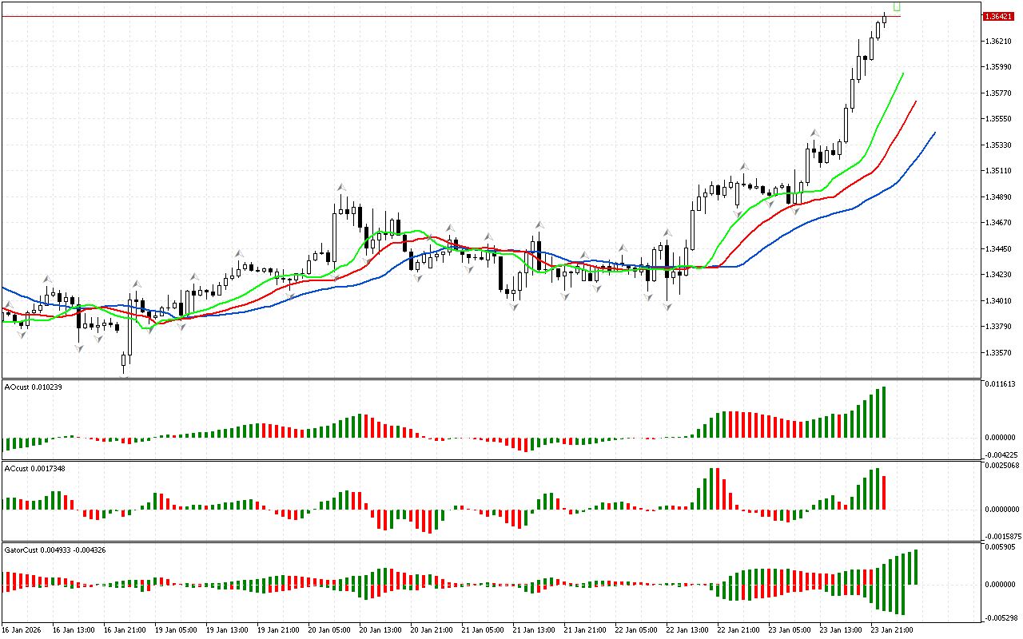This screenshot has height=639, width=1023.
Task: Select the green outlined rectangle at the chart's top right
Action: click(x=897, y=6)
